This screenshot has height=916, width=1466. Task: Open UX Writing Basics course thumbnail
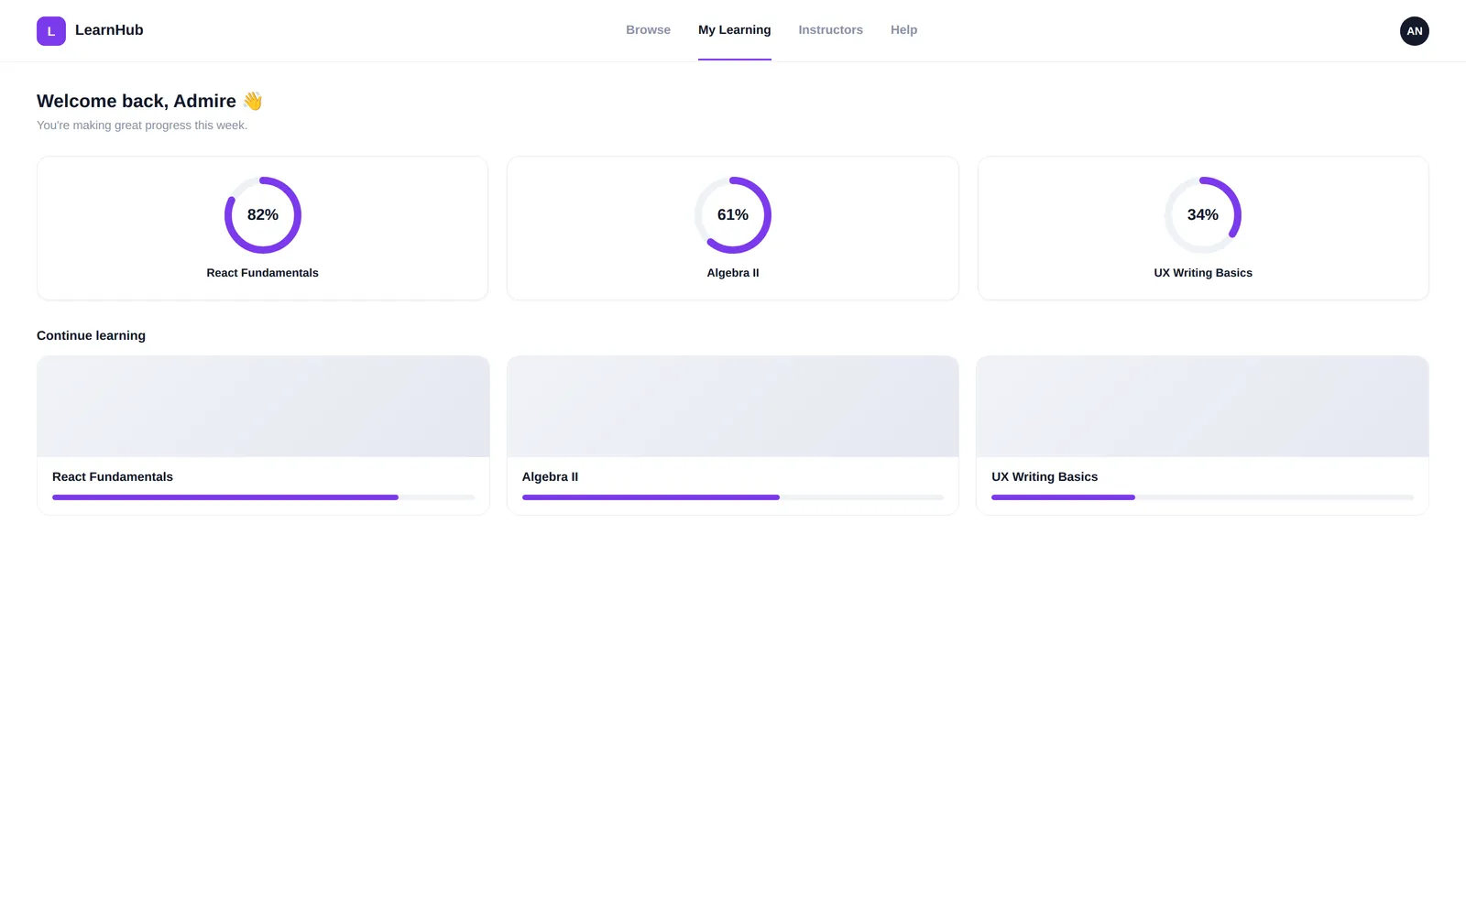(x=1202, y=407)
